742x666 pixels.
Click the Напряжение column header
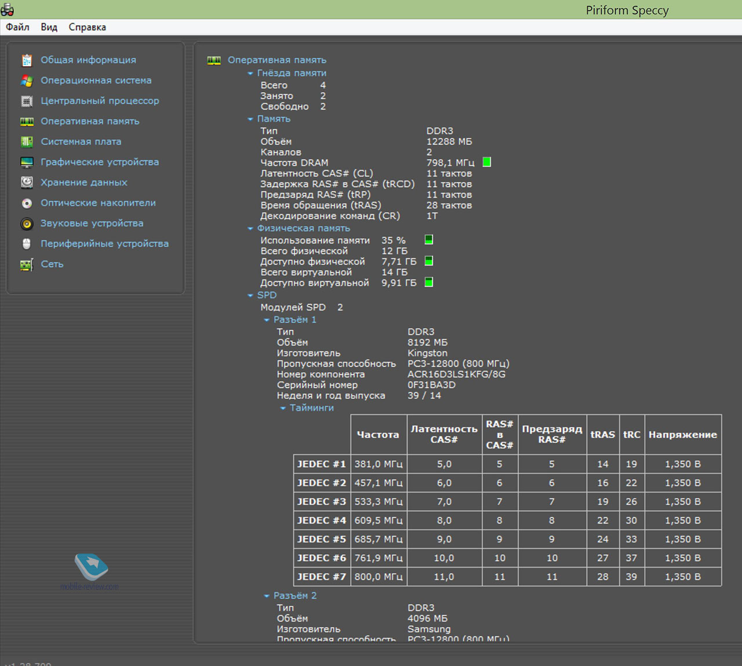point(683,435)
